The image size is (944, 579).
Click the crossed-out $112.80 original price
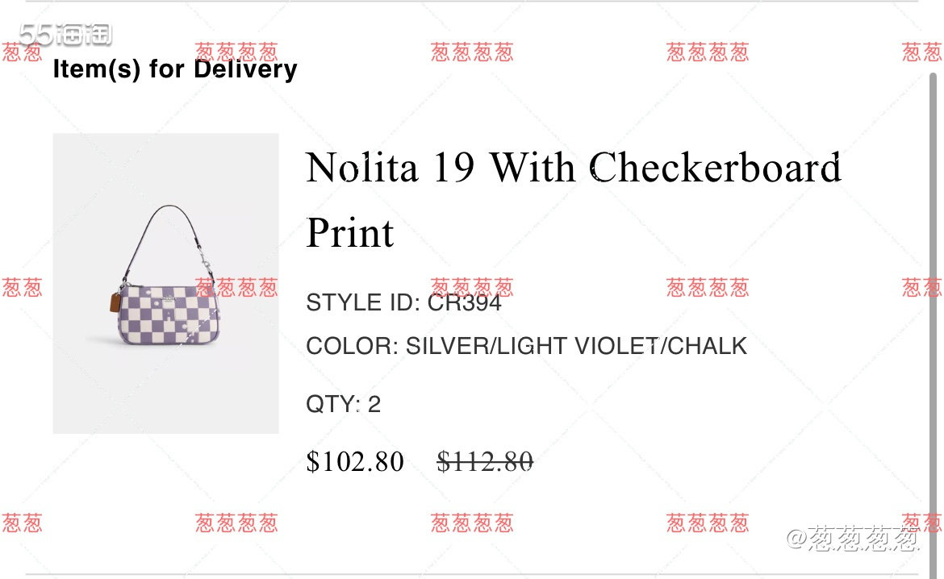coord(485,462)
